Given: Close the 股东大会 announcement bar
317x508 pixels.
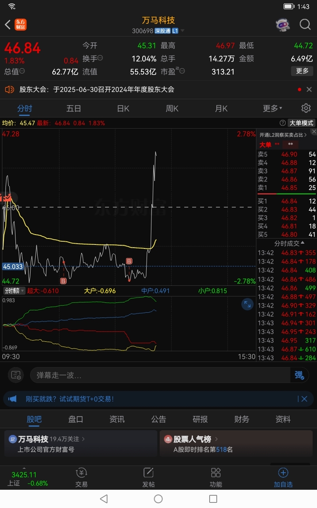Looking at the screenshot, I should [309, 90].
